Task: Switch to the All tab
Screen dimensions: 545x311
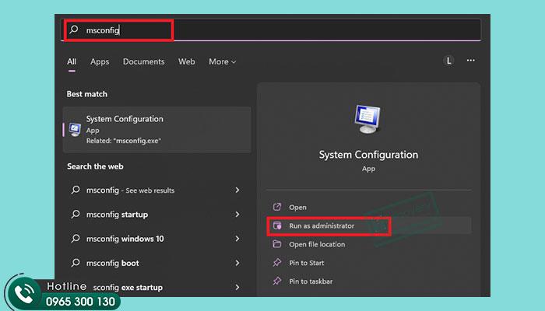Action: coord(72,61)
